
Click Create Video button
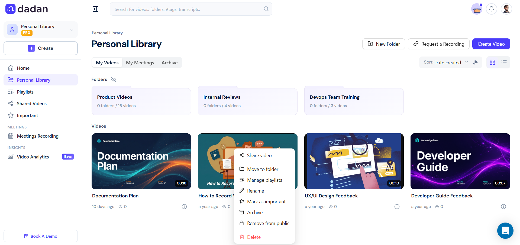coord(491,44)
